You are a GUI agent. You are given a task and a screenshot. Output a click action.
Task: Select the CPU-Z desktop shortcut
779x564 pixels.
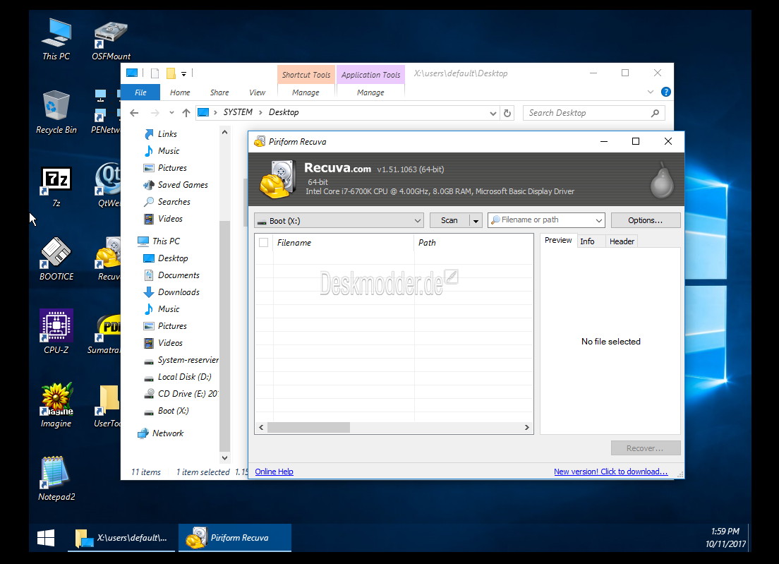(56, 332)
